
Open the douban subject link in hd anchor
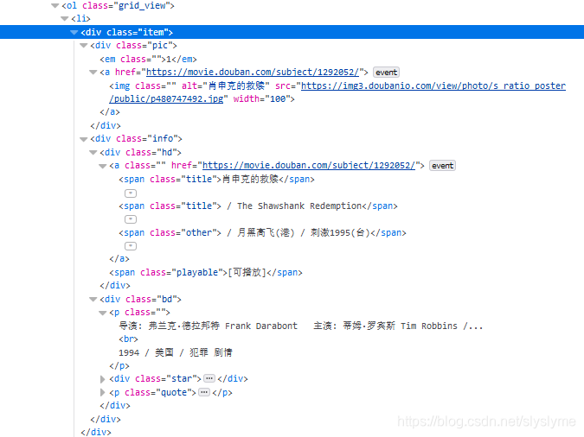[x=309, y=166]
